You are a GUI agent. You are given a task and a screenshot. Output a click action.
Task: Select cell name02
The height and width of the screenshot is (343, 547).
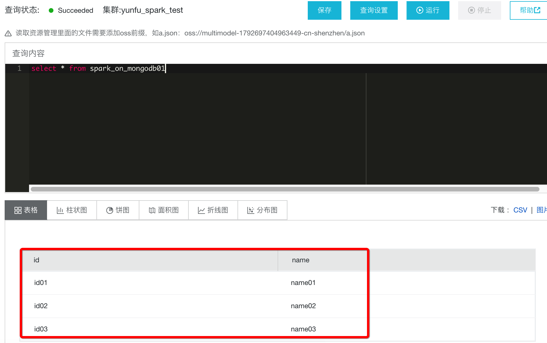tap(303, 306)
